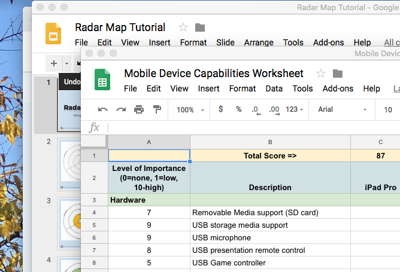Open Sheets Edit menu

(x=153, y=88)
